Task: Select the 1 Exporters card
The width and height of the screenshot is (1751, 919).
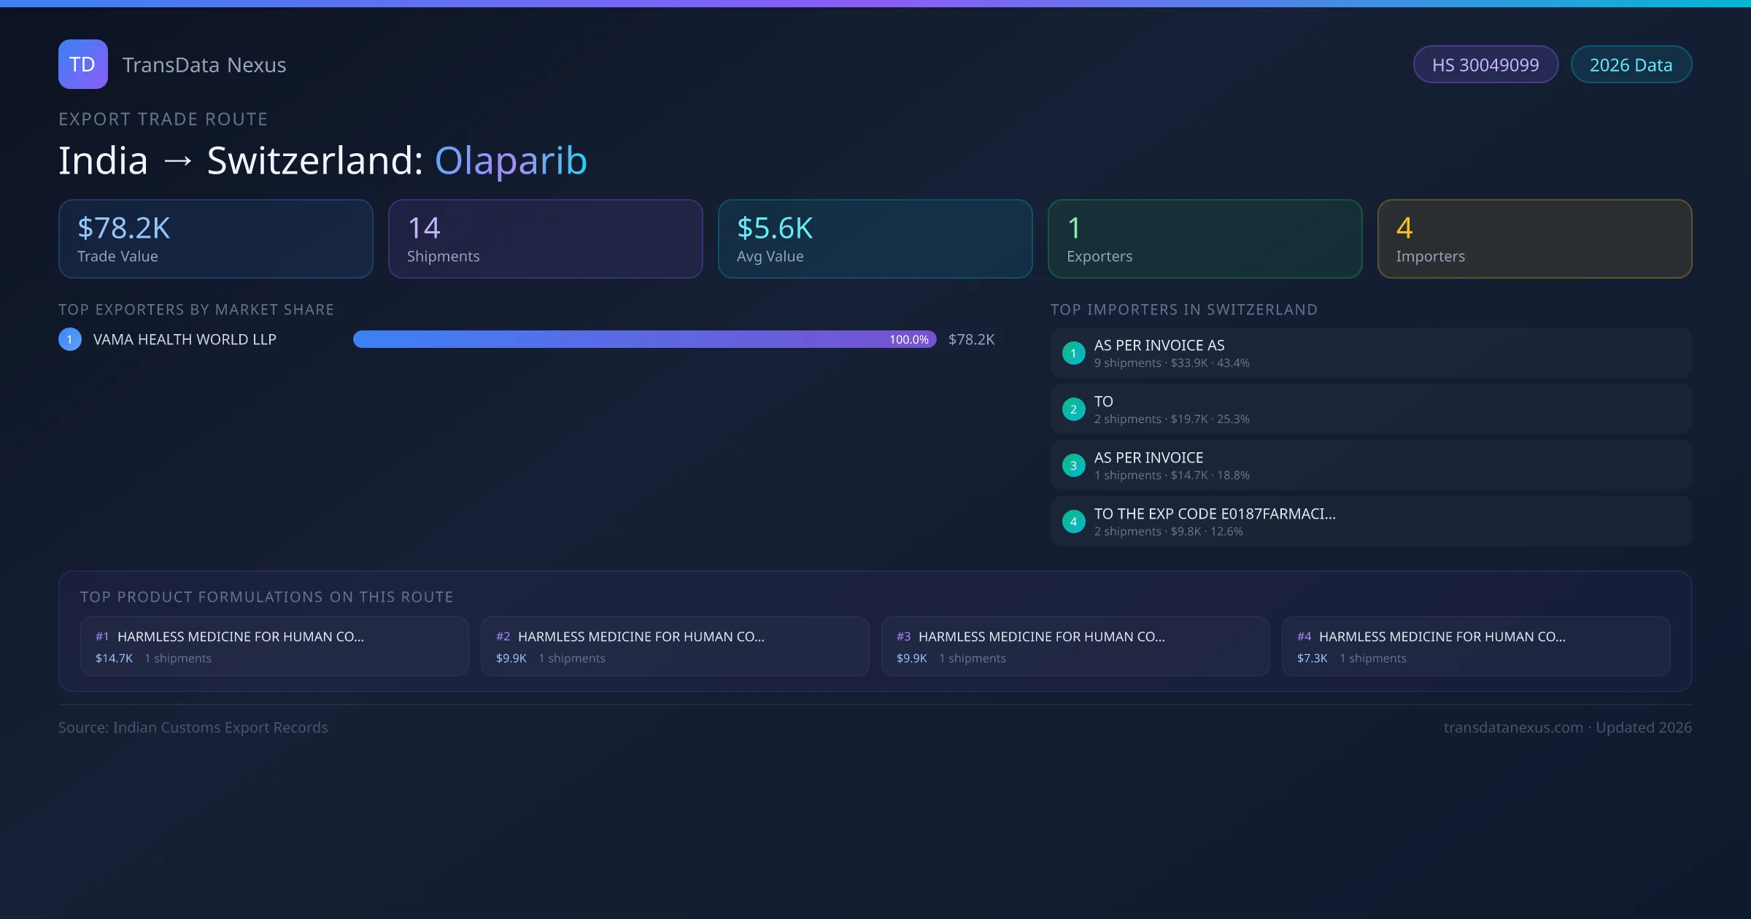Action: [1205, 239]
